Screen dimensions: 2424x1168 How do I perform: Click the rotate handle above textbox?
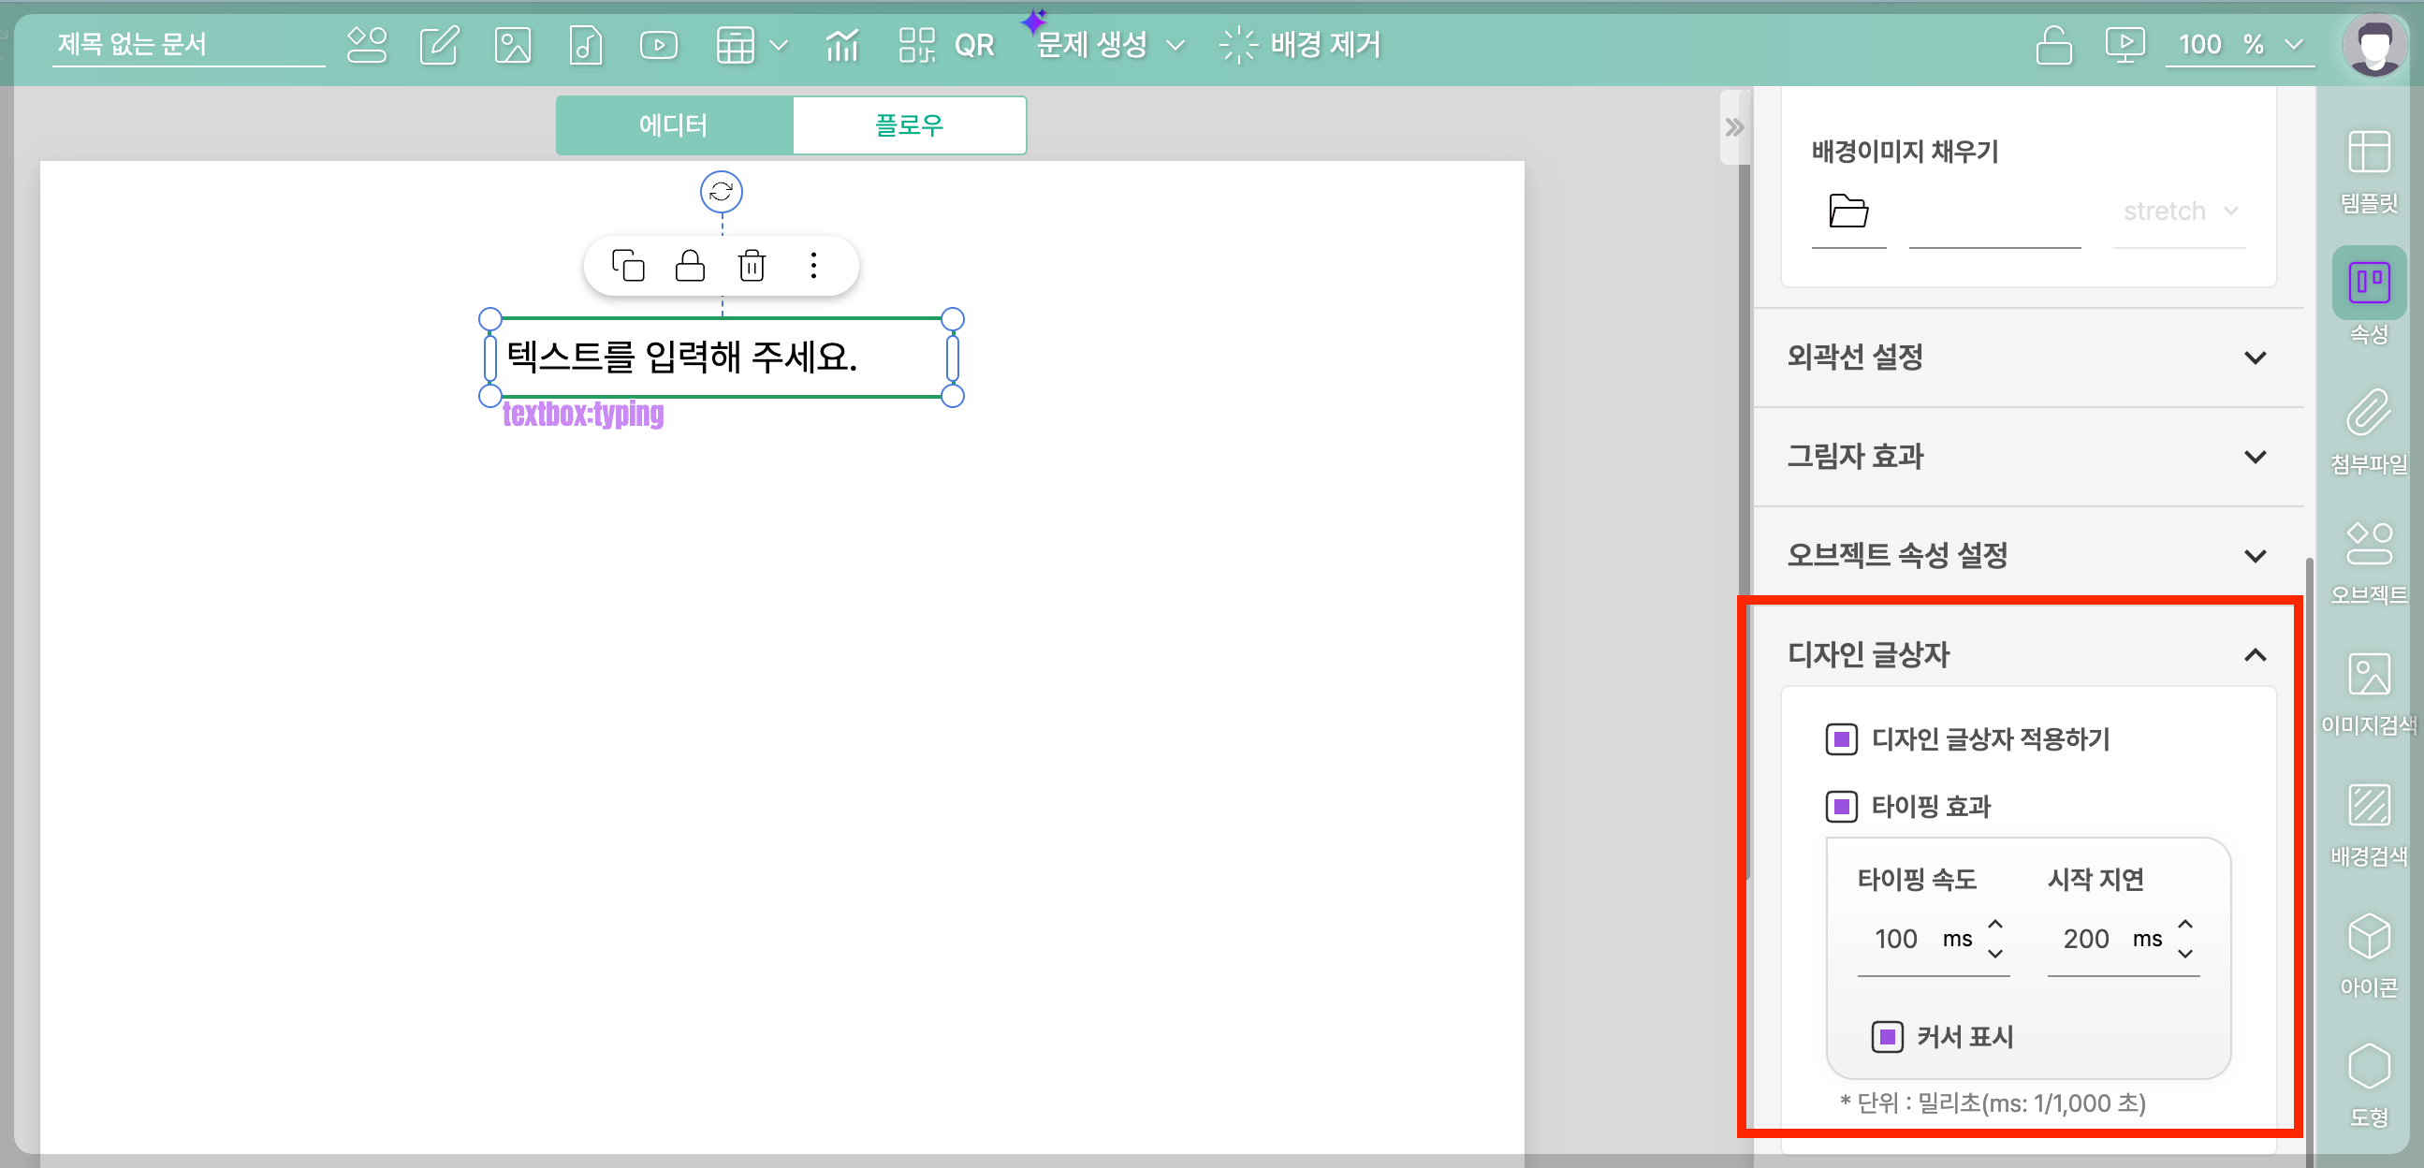coord(721,192)
